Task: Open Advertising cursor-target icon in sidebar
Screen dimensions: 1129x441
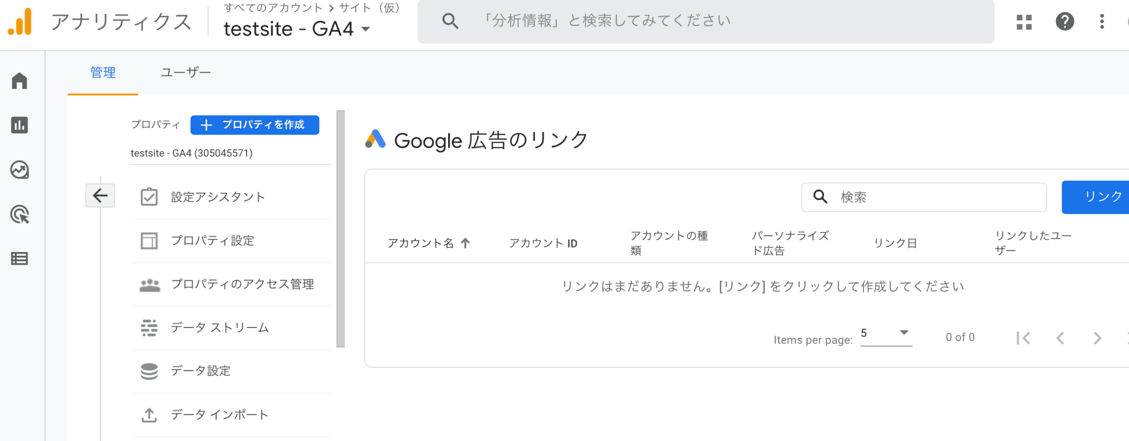Action: [x=19, y=214]
